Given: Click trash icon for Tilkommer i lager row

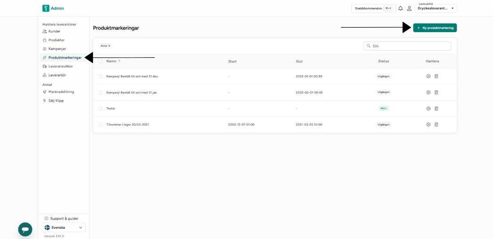Looking at the screenshot, I should tap(437, 124).
